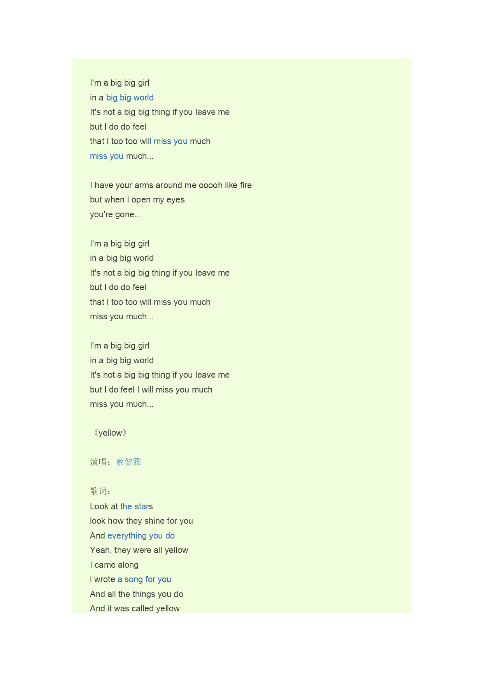Image resolution: width=483 pixels, height=683 pixels.
Task: Click the line "but when I open my eyes"
Action: (x=137, y=200)
